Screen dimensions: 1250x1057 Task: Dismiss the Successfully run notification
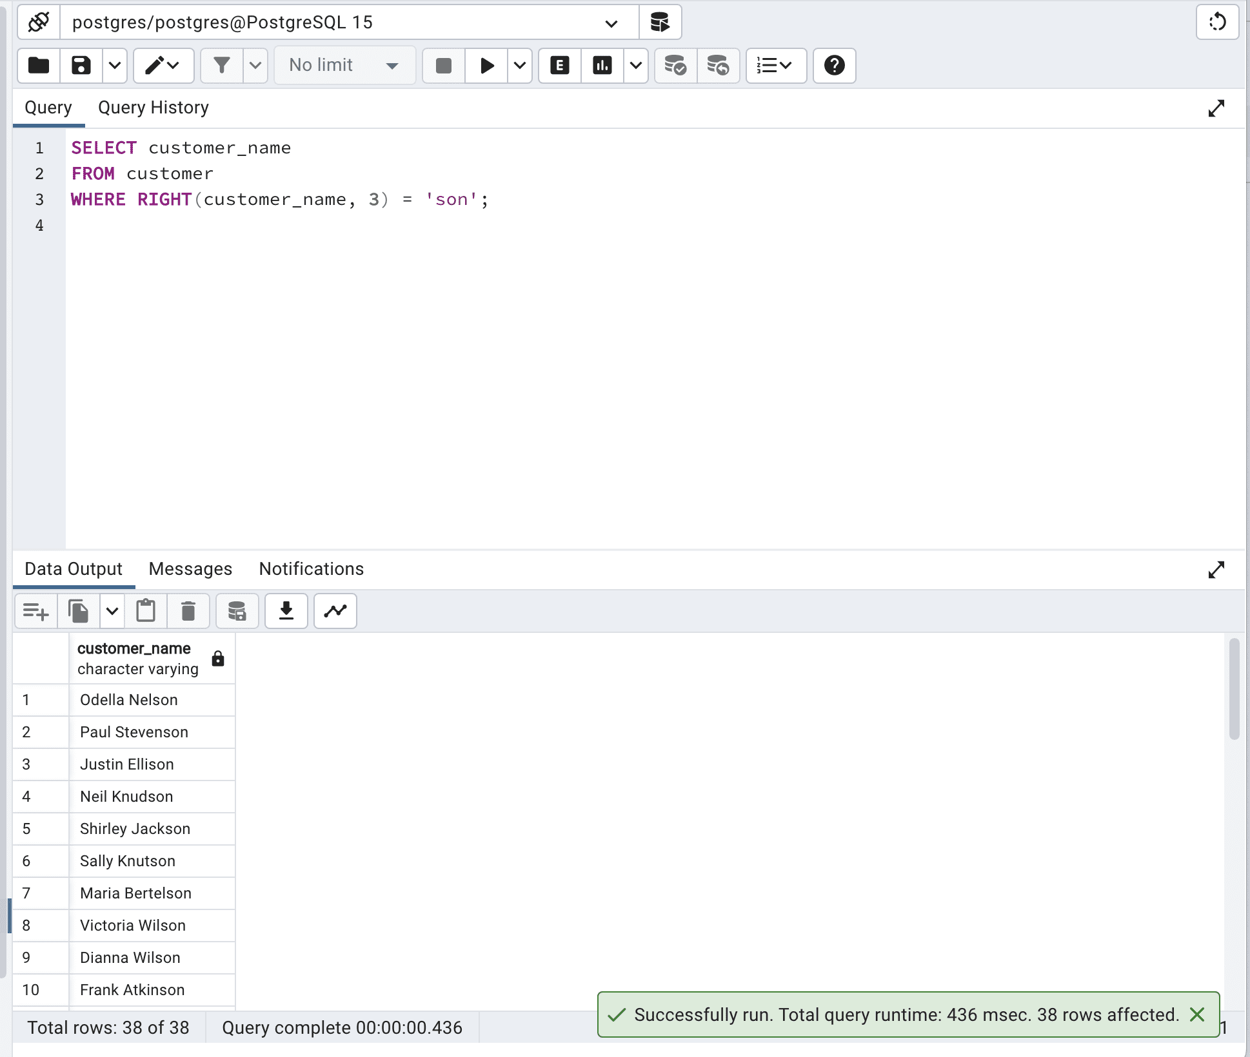1197,1014
